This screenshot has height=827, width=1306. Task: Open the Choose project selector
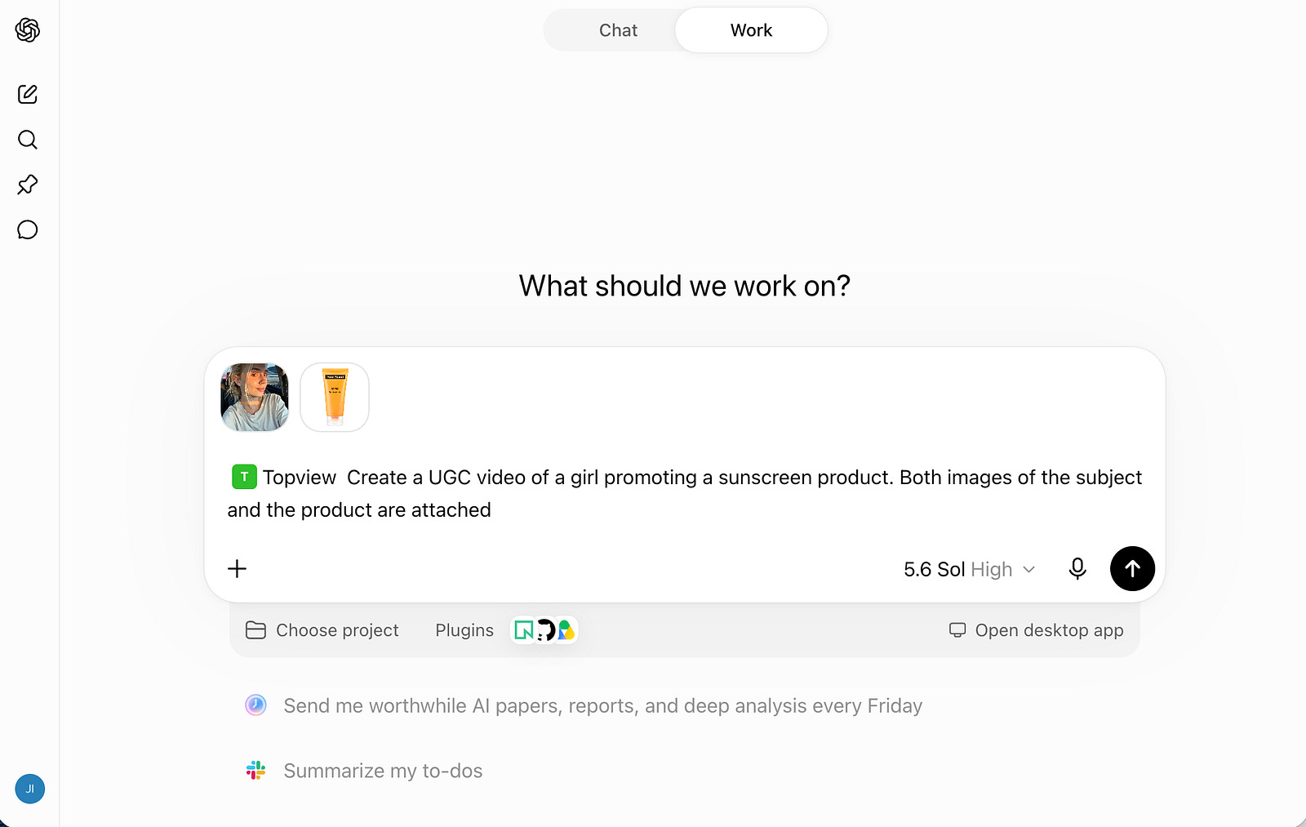pos(322,630)
